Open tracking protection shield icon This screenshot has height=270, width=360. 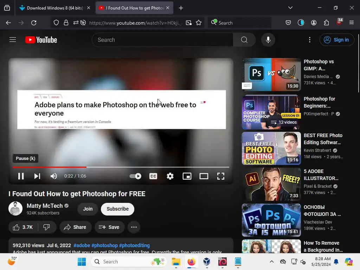point(56,23)
